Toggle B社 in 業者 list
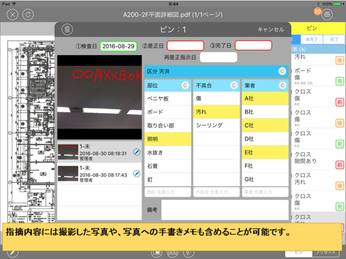 (x=265, y=112)
